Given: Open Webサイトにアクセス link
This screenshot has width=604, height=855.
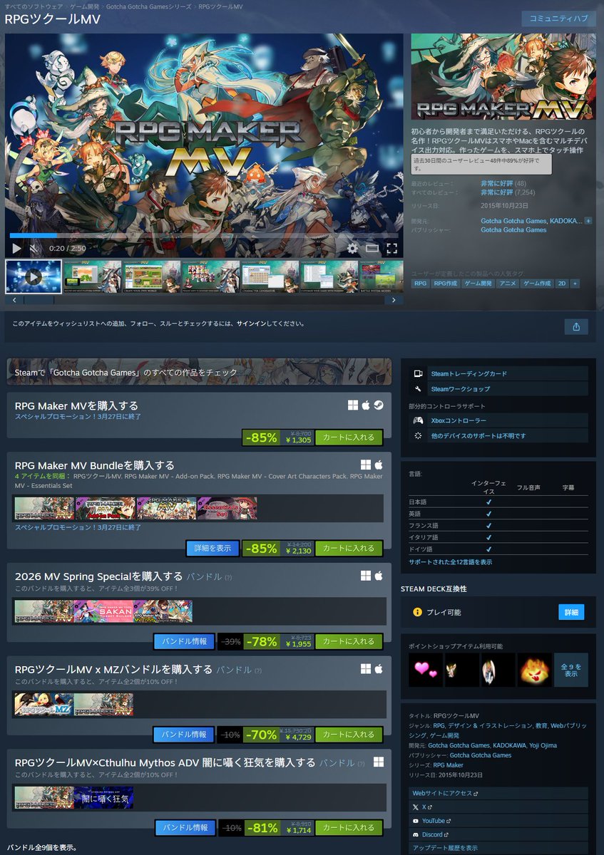Looking at the screenshot, I should pos(499,793).
